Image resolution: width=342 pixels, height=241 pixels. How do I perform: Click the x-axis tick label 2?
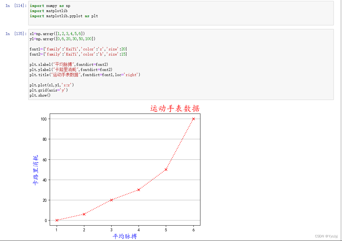(84, 230)
